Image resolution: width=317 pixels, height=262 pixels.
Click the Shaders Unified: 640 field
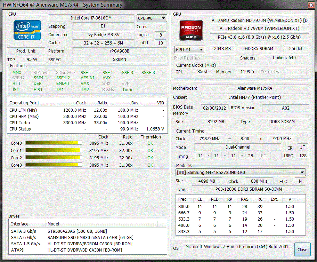(x=284, y=58)
